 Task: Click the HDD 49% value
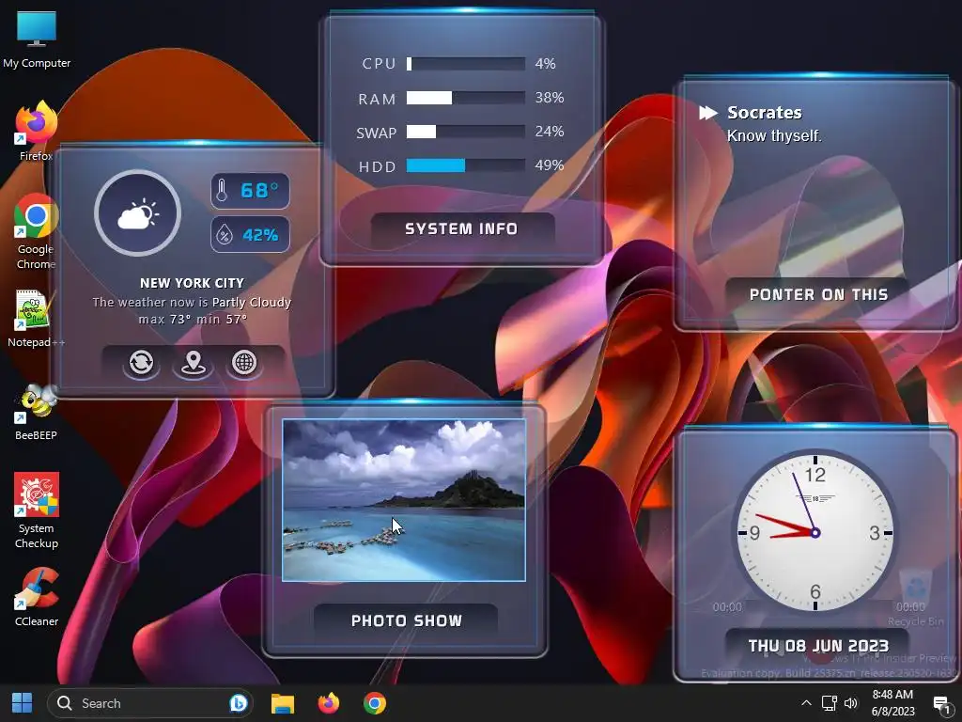549,165
